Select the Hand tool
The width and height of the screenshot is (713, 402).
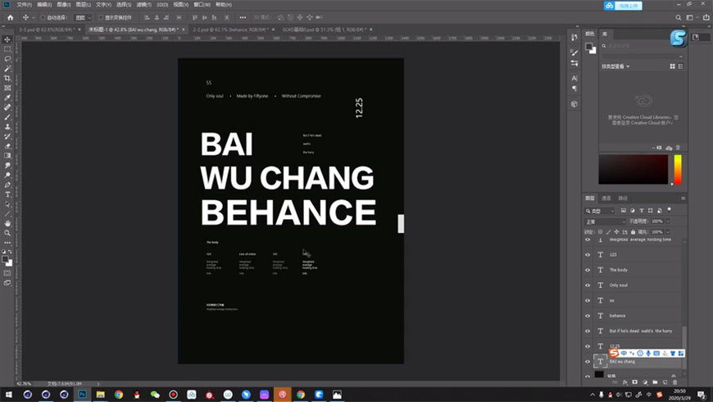click(7, 223)
